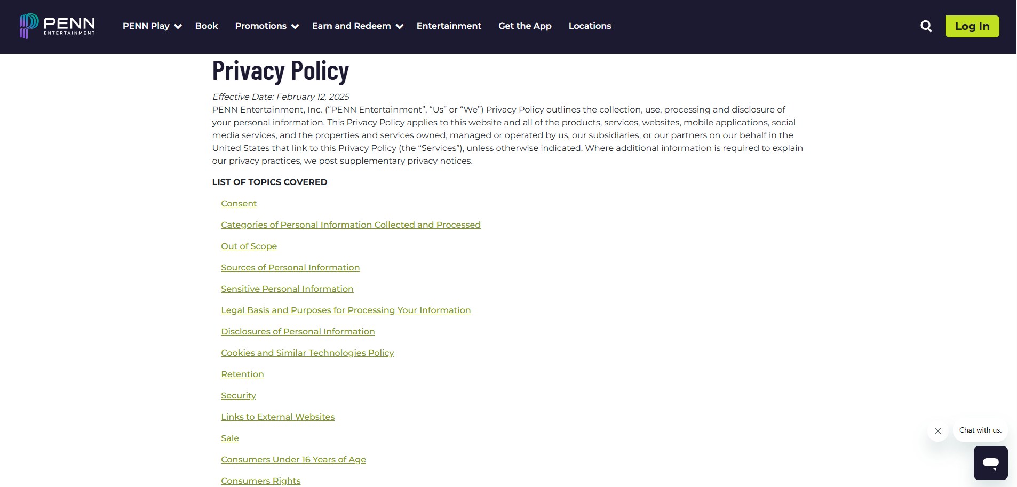Open Consumers Under 16 Years of Age link
1017x487 pixels.
click(293, 460)
